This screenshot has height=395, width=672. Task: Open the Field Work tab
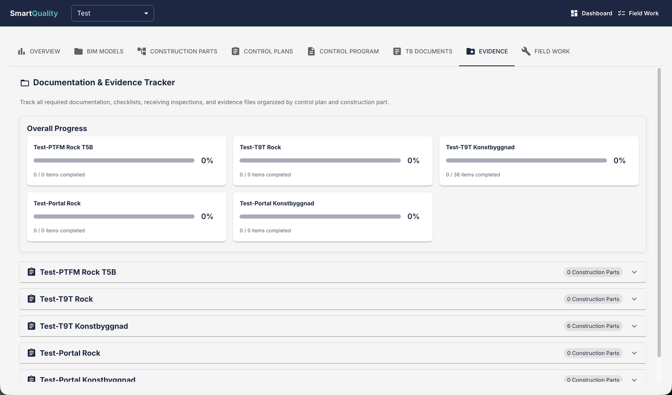546,51
